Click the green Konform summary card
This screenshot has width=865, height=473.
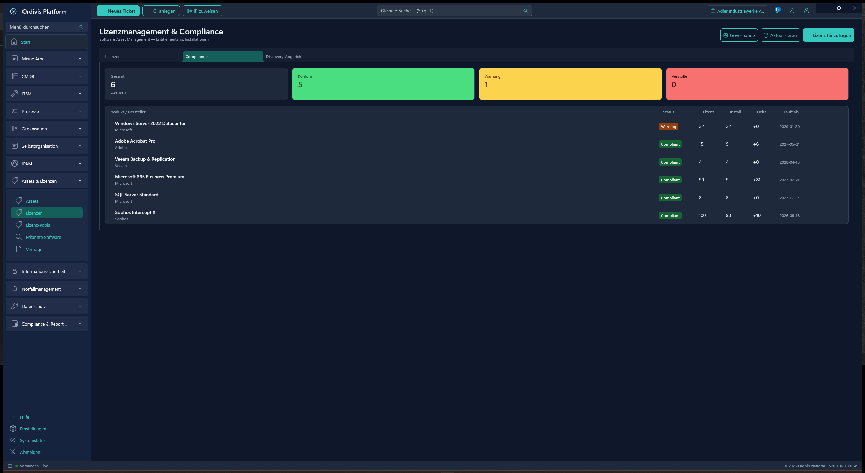point(383,84)
